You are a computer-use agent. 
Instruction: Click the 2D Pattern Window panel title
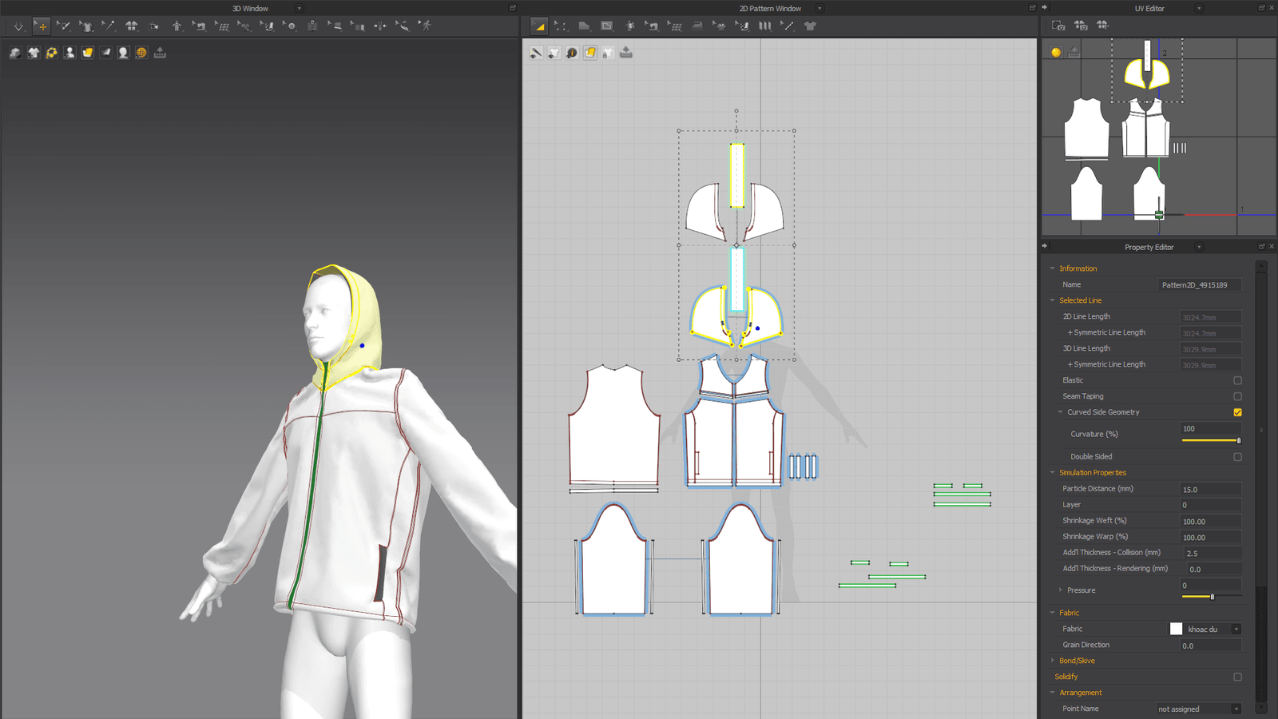770,8
